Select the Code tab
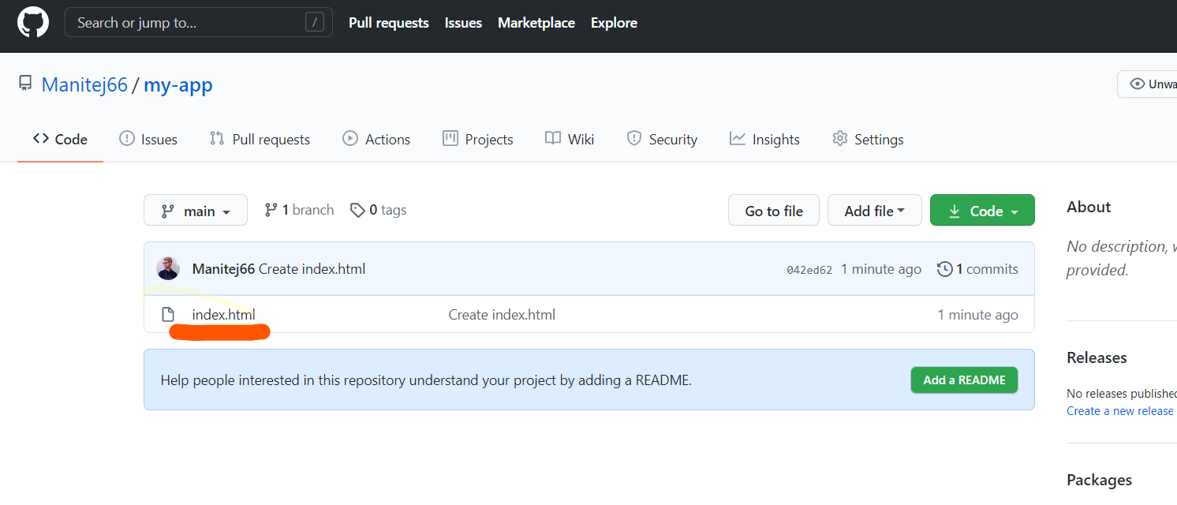Viewport: 1177px width, 505px height. coord(60,139)
